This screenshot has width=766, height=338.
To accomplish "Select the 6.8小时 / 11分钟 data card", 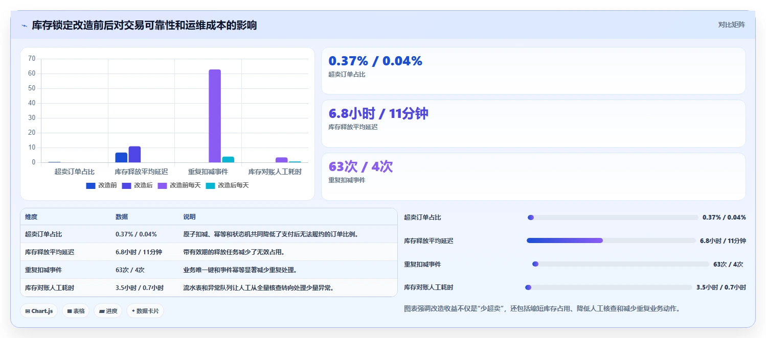I will click(x=533, y=124).
